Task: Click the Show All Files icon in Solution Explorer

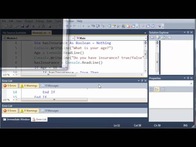Action: point(158,37)
